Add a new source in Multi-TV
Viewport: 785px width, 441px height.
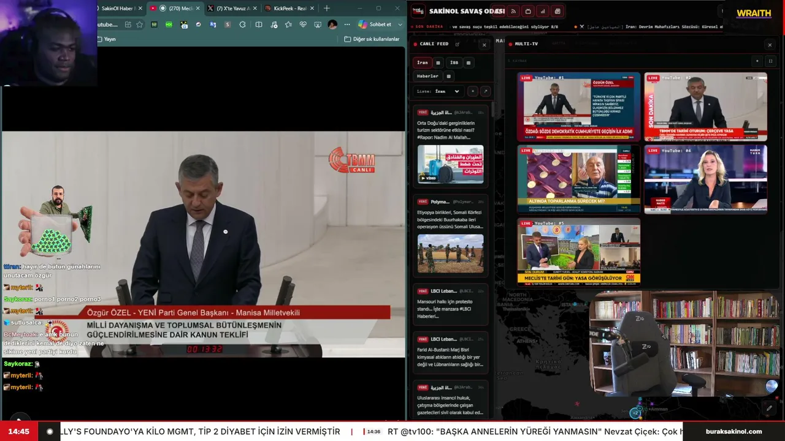click(x=757, y=61)
